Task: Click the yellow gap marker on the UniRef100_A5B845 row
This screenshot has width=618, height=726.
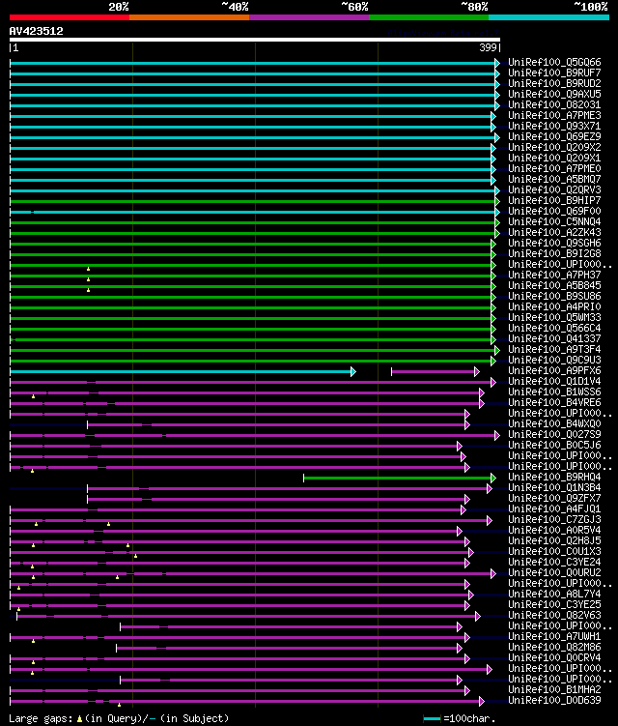Action: (88, 290)
